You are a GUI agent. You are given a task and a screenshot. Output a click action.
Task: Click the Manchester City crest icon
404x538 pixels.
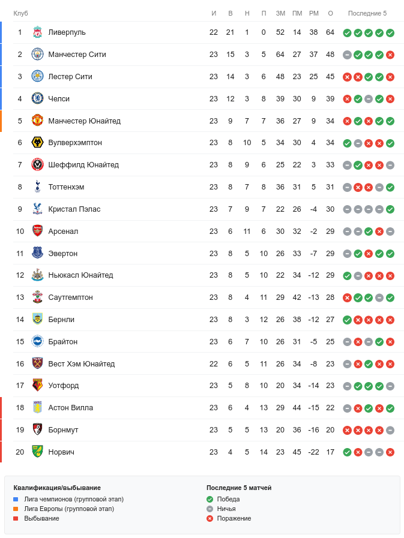[37, 55]
